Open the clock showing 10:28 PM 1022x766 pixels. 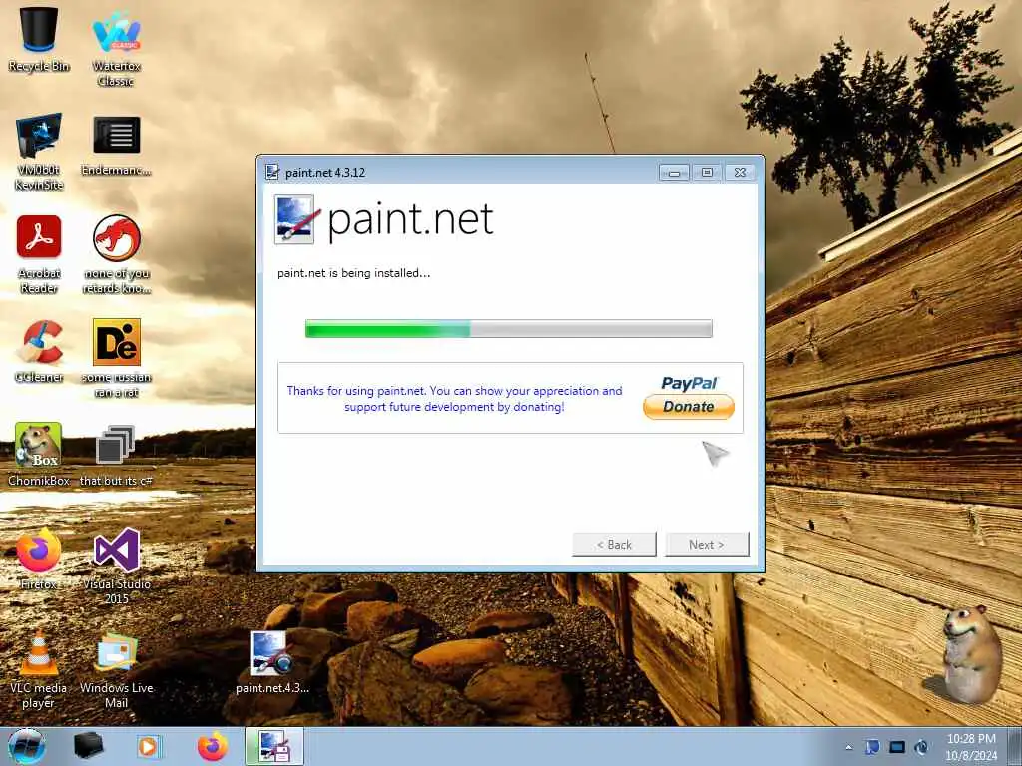pyautogui.click(x=971, y=747)
